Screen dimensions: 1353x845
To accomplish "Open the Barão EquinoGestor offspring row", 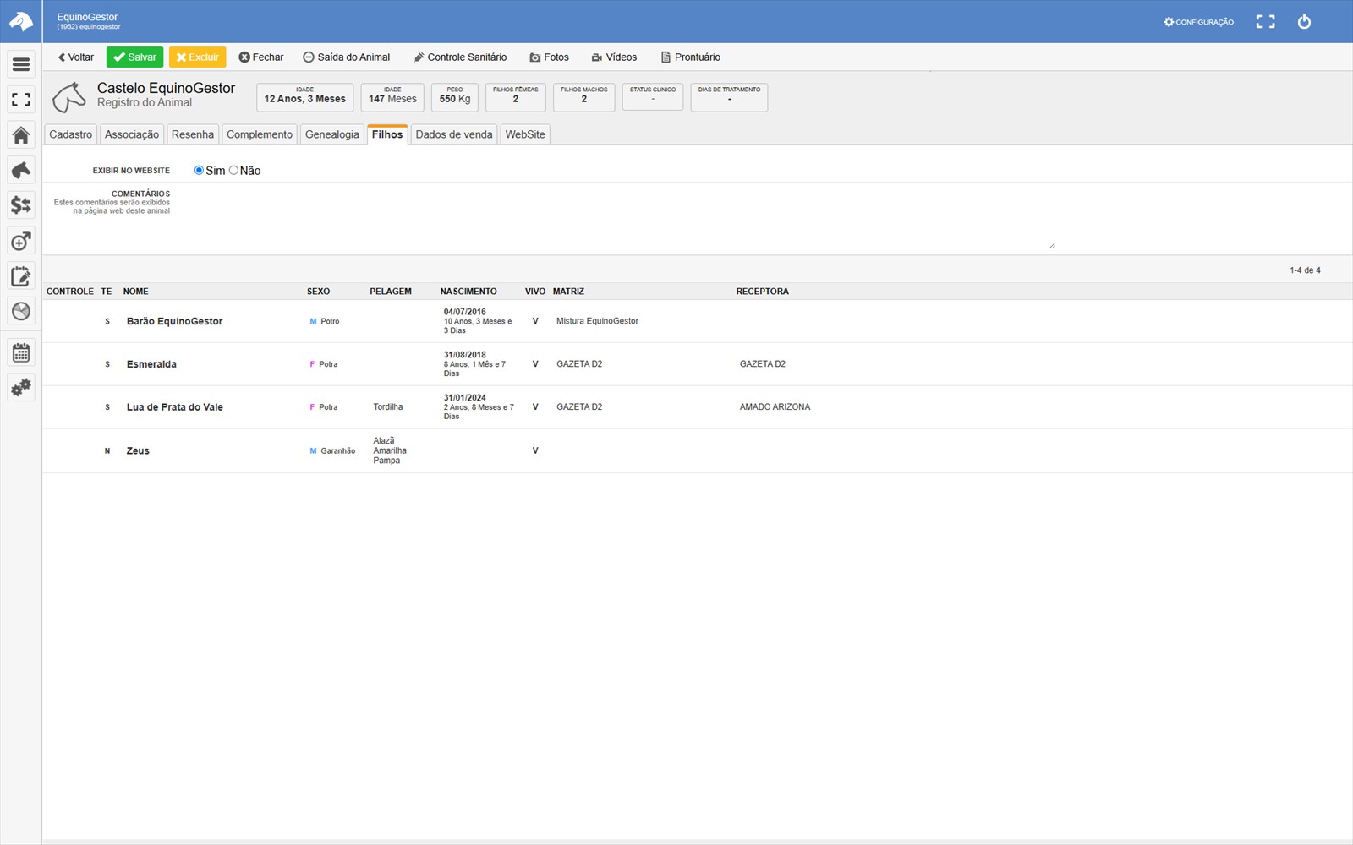I will (x=697, y=321).
